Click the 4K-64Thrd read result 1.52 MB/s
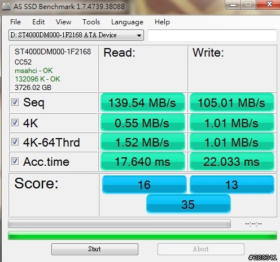Viewport: 280px width, 262px height. click(x=143, y=142)
